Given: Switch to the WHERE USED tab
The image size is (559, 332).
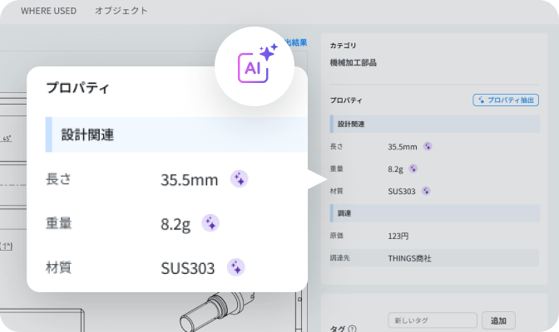Looking at the screenshot, I should (x=48, y=11).
